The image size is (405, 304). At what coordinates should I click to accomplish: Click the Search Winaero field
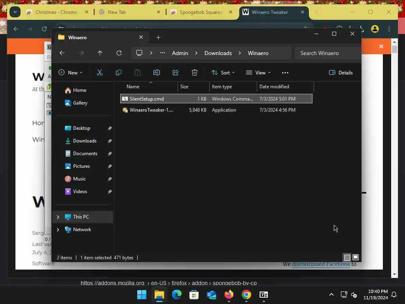coord(328,53)
